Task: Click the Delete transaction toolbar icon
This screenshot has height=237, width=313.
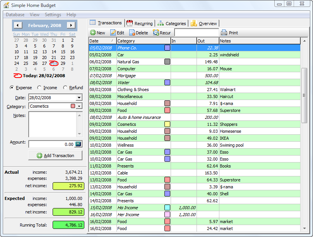Action: [132, 33]
